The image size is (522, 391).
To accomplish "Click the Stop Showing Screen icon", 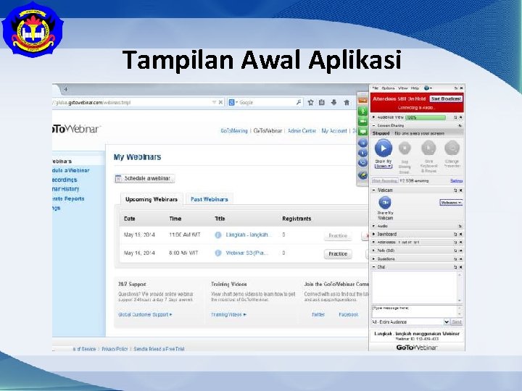I will (405, 148).
